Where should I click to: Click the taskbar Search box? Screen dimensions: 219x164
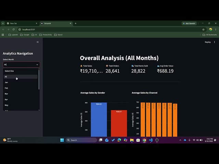pyautogui.click(x=81, y=140)
